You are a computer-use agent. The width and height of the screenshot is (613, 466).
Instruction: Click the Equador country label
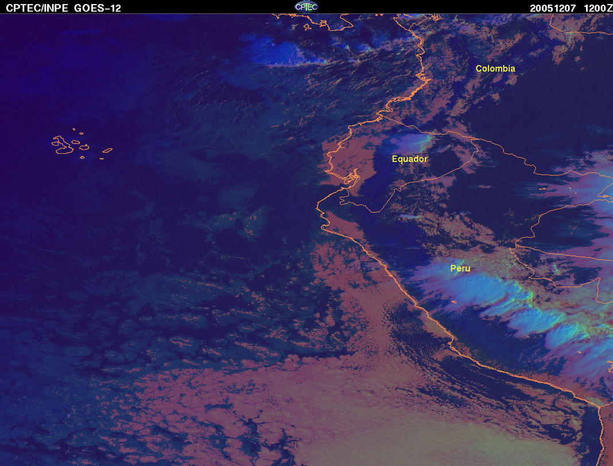pyautogui.click(x=410, y=159)
